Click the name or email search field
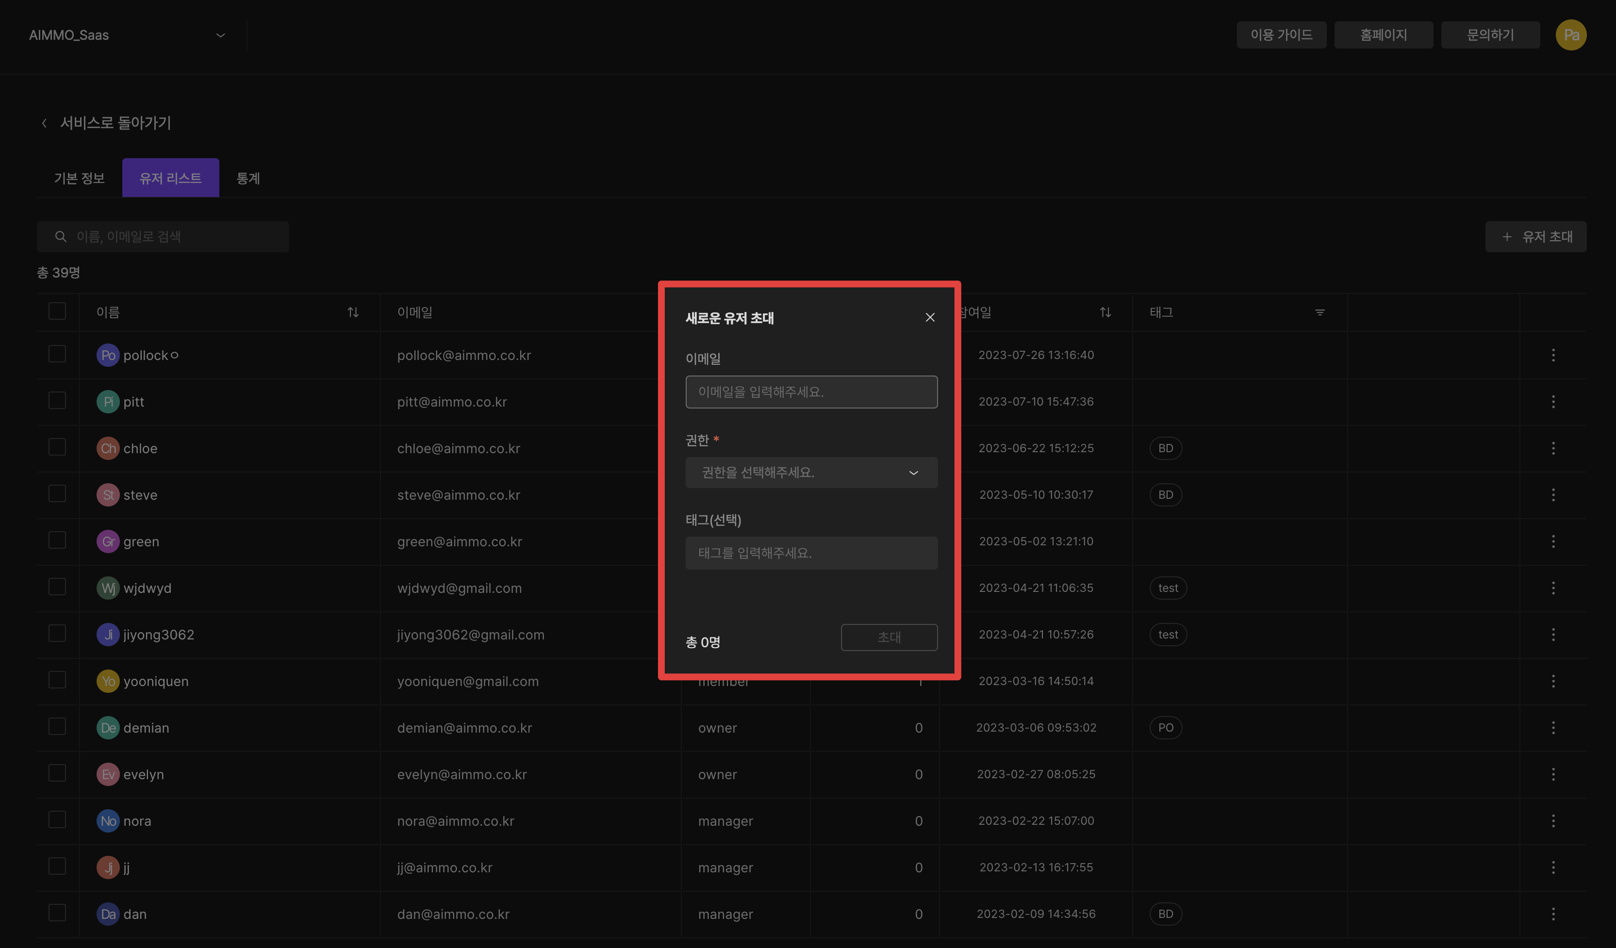 [x=163, y=237]
